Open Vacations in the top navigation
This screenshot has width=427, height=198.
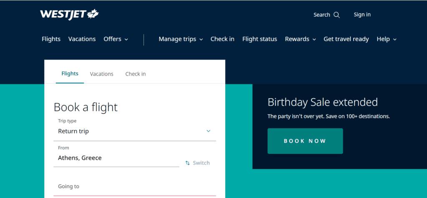click(82, 39)
